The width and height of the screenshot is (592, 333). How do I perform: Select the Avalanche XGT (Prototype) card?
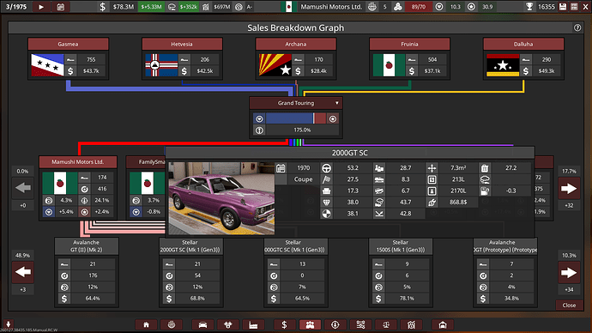click(505, 272)
